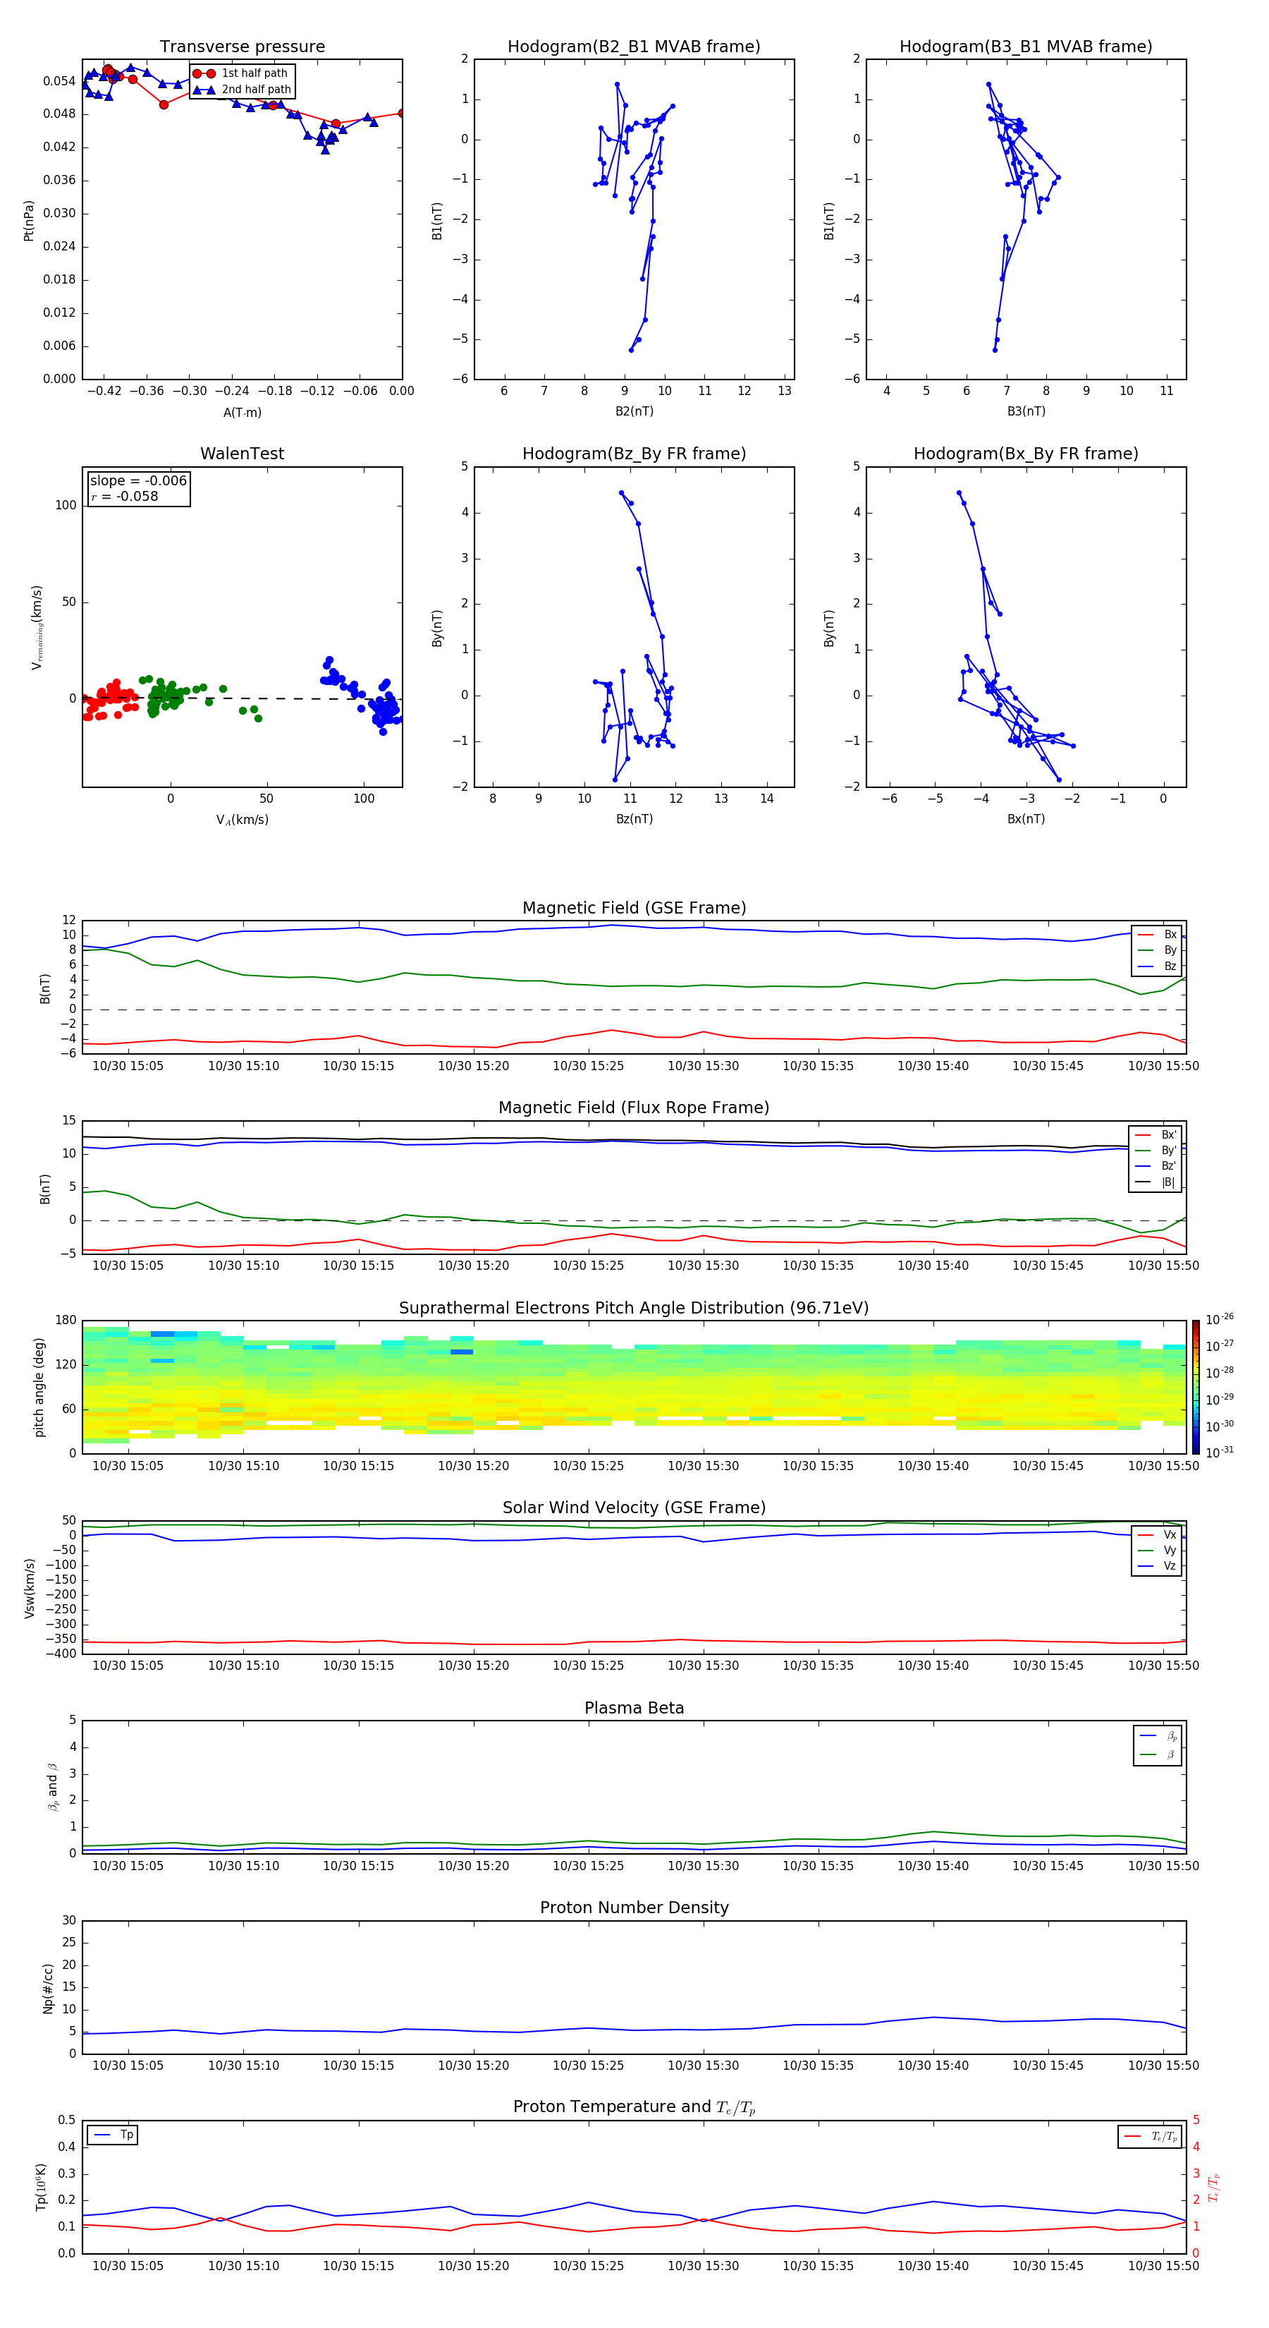This screenshot has height=2328, width=1269.
Task: Select the Te/Tp legend entry in temperature plot
Action: 1150,2136
